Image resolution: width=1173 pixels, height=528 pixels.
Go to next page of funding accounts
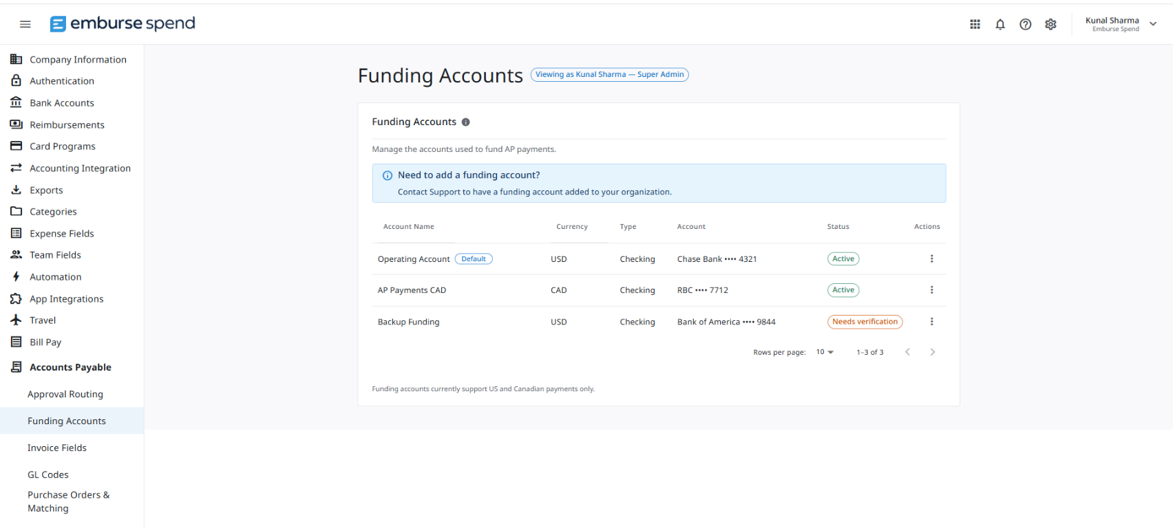click(x=933, y=352)
